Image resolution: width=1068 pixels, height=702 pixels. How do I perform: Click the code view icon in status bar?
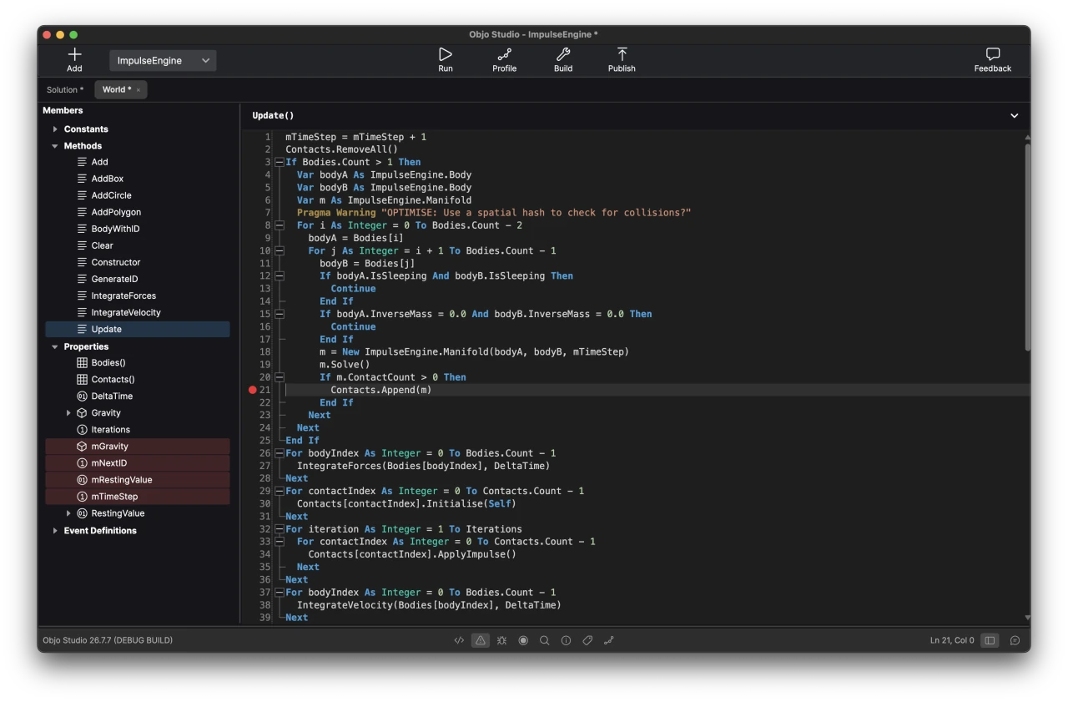click(459, 640)
